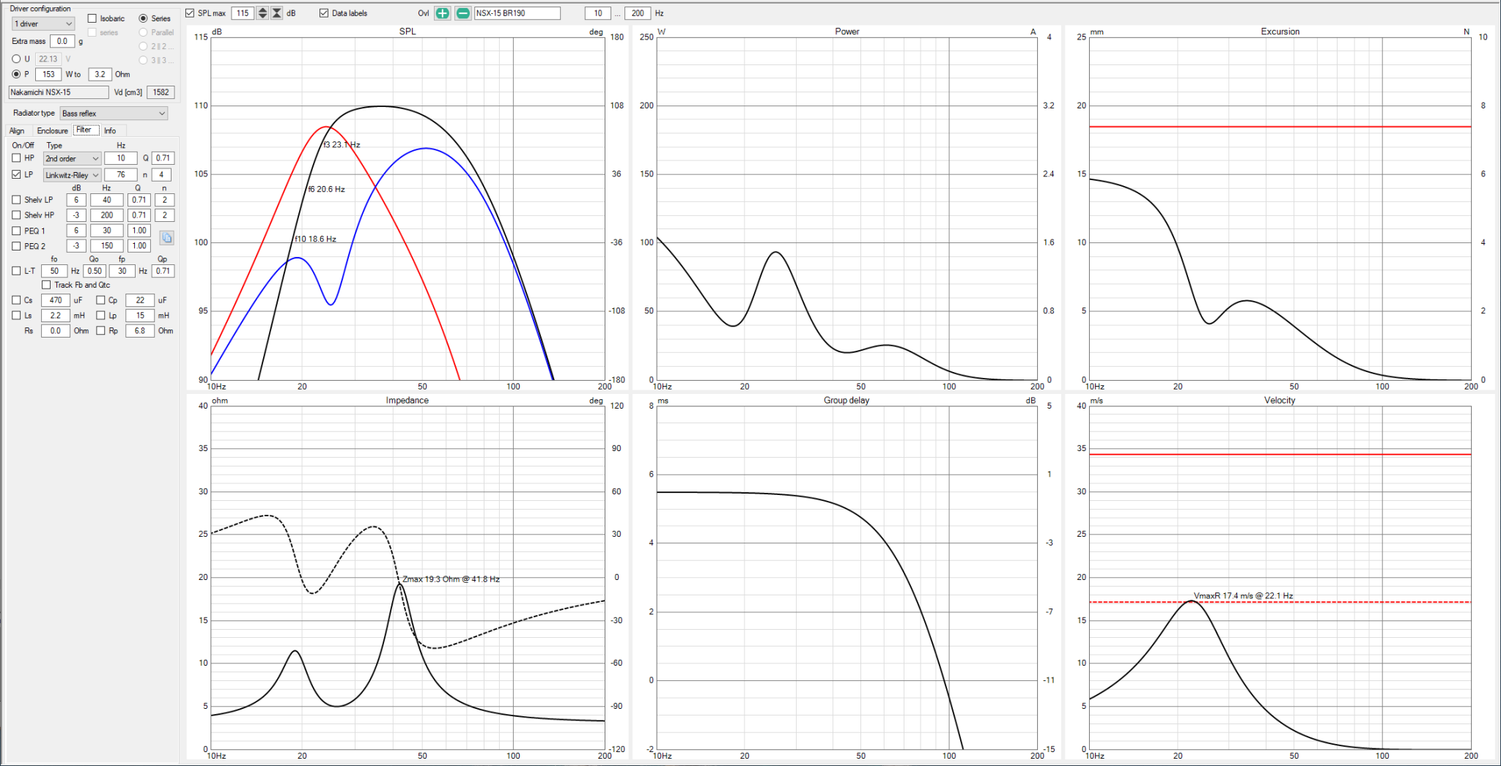Click the VmaxR 17.4 m/s velocity label
This screenshot has width=1501, height=766.
coord(1243,596)
